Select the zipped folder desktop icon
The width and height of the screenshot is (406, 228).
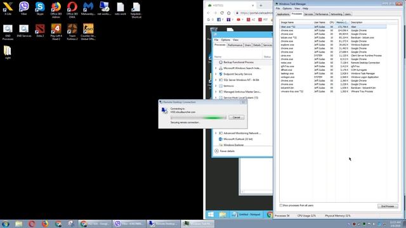pyautogui.click(x=8, y=53)
